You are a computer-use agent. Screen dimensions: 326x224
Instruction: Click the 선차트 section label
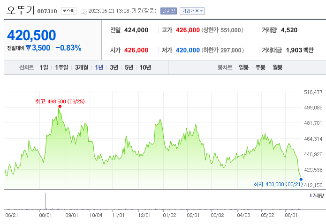[x=27, y=67]
